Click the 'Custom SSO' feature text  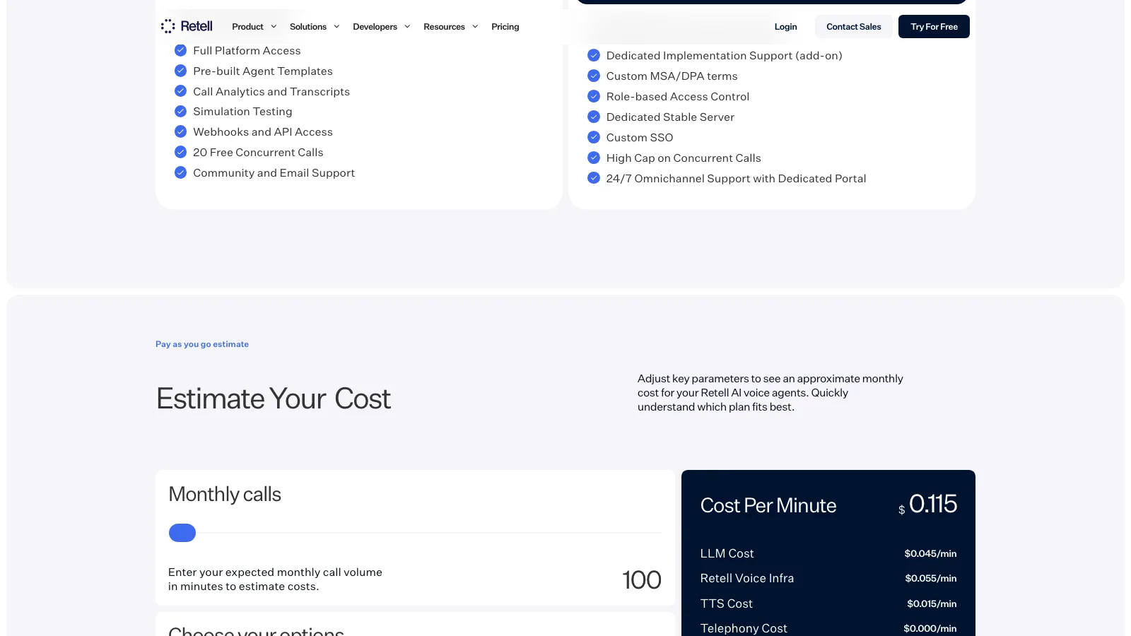pos(640,137)
